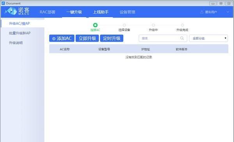Click the 添加AC button

pos(62,39)
